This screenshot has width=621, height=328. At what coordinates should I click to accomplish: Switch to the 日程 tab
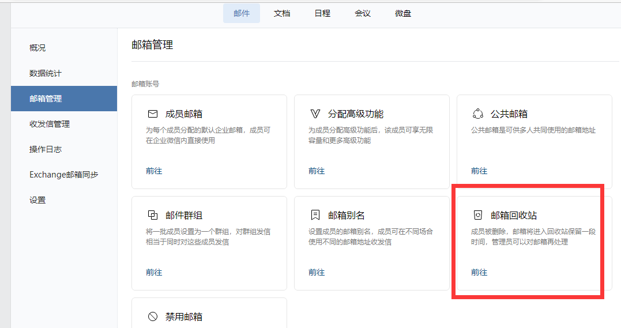tap(322, 13)
